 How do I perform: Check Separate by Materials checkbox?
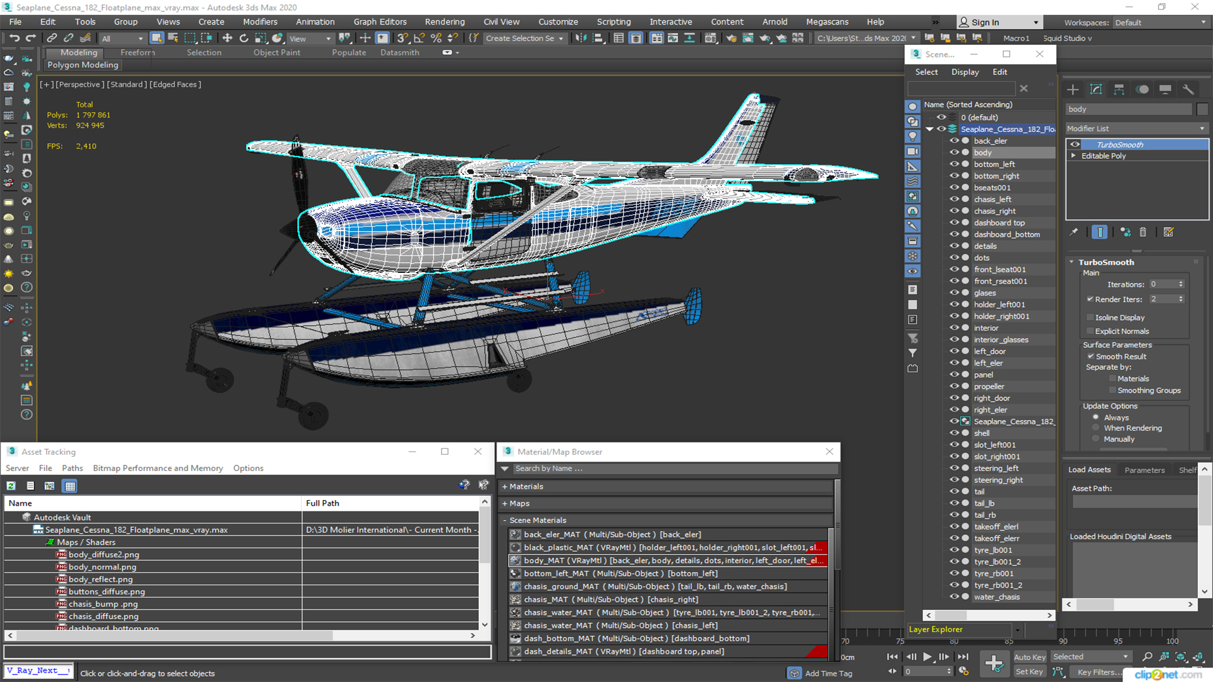1113,379
